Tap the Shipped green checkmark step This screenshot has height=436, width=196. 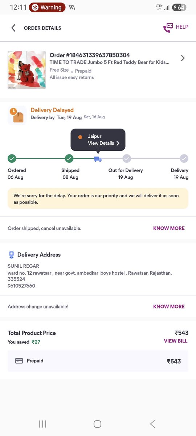click(x=69, y=158)
